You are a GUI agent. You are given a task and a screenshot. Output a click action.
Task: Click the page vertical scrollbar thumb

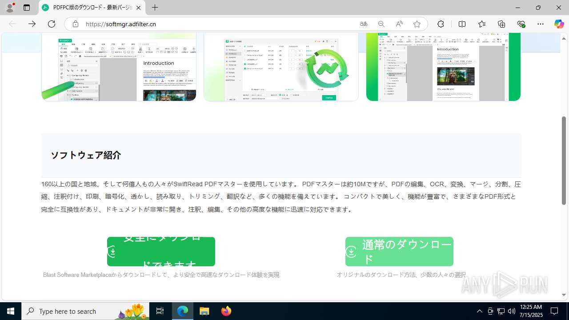click(x=564, y=160)
